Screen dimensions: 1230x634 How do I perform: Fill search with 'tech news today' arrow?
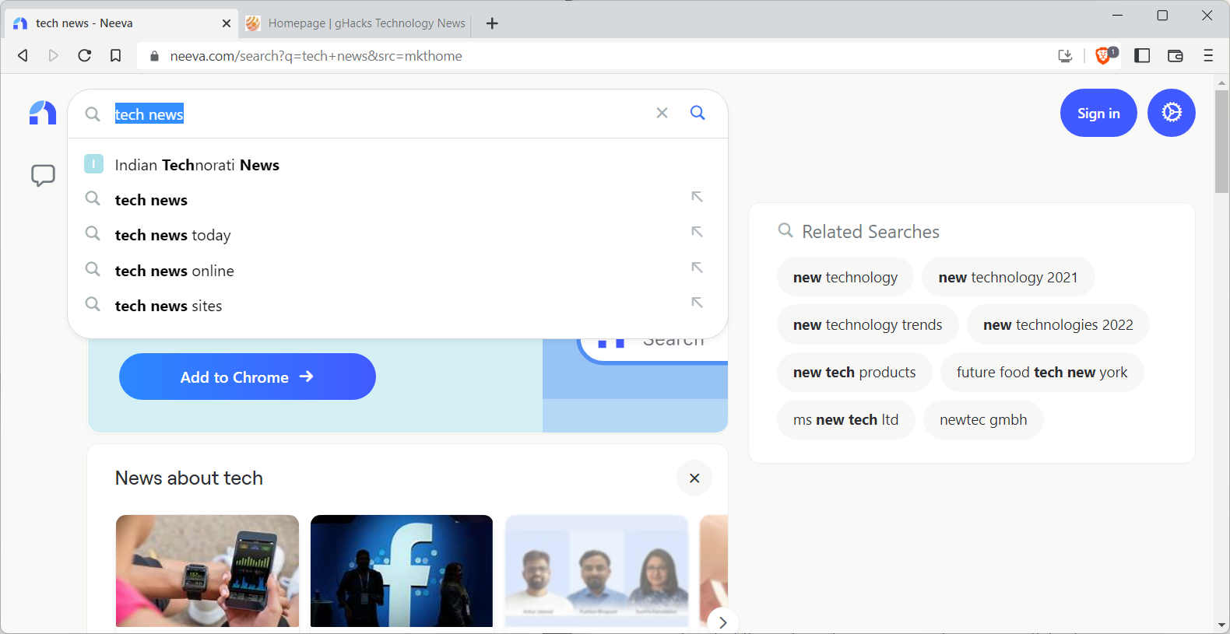[697, 232]
